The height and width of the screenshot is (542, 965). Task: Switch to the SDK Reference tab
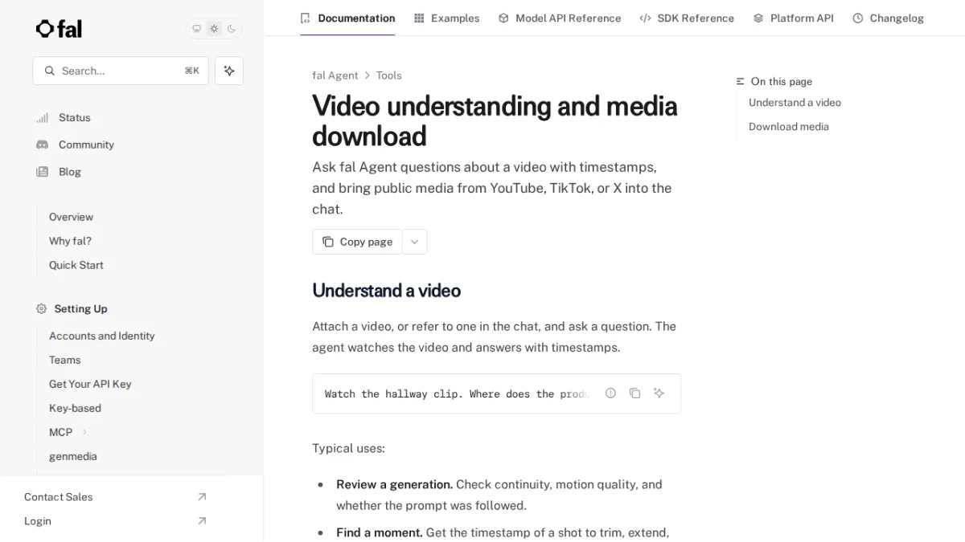tap(687, 18)
